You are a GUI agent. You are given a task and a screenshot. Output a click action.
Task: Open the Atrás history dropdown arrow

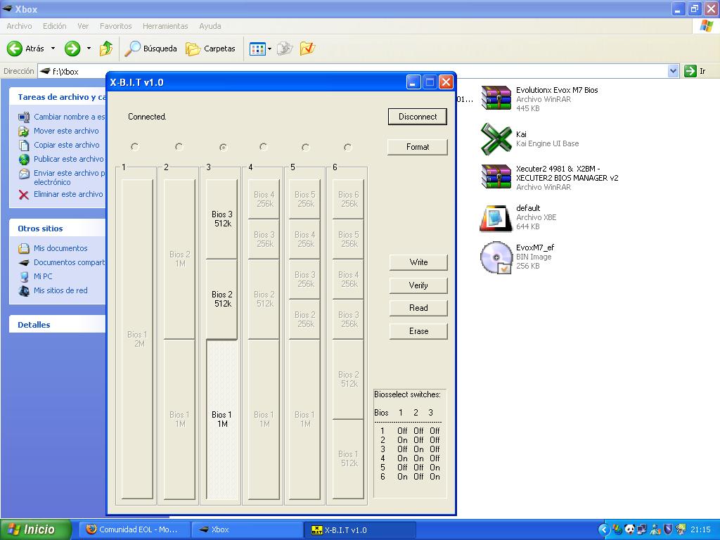(53, 49)
